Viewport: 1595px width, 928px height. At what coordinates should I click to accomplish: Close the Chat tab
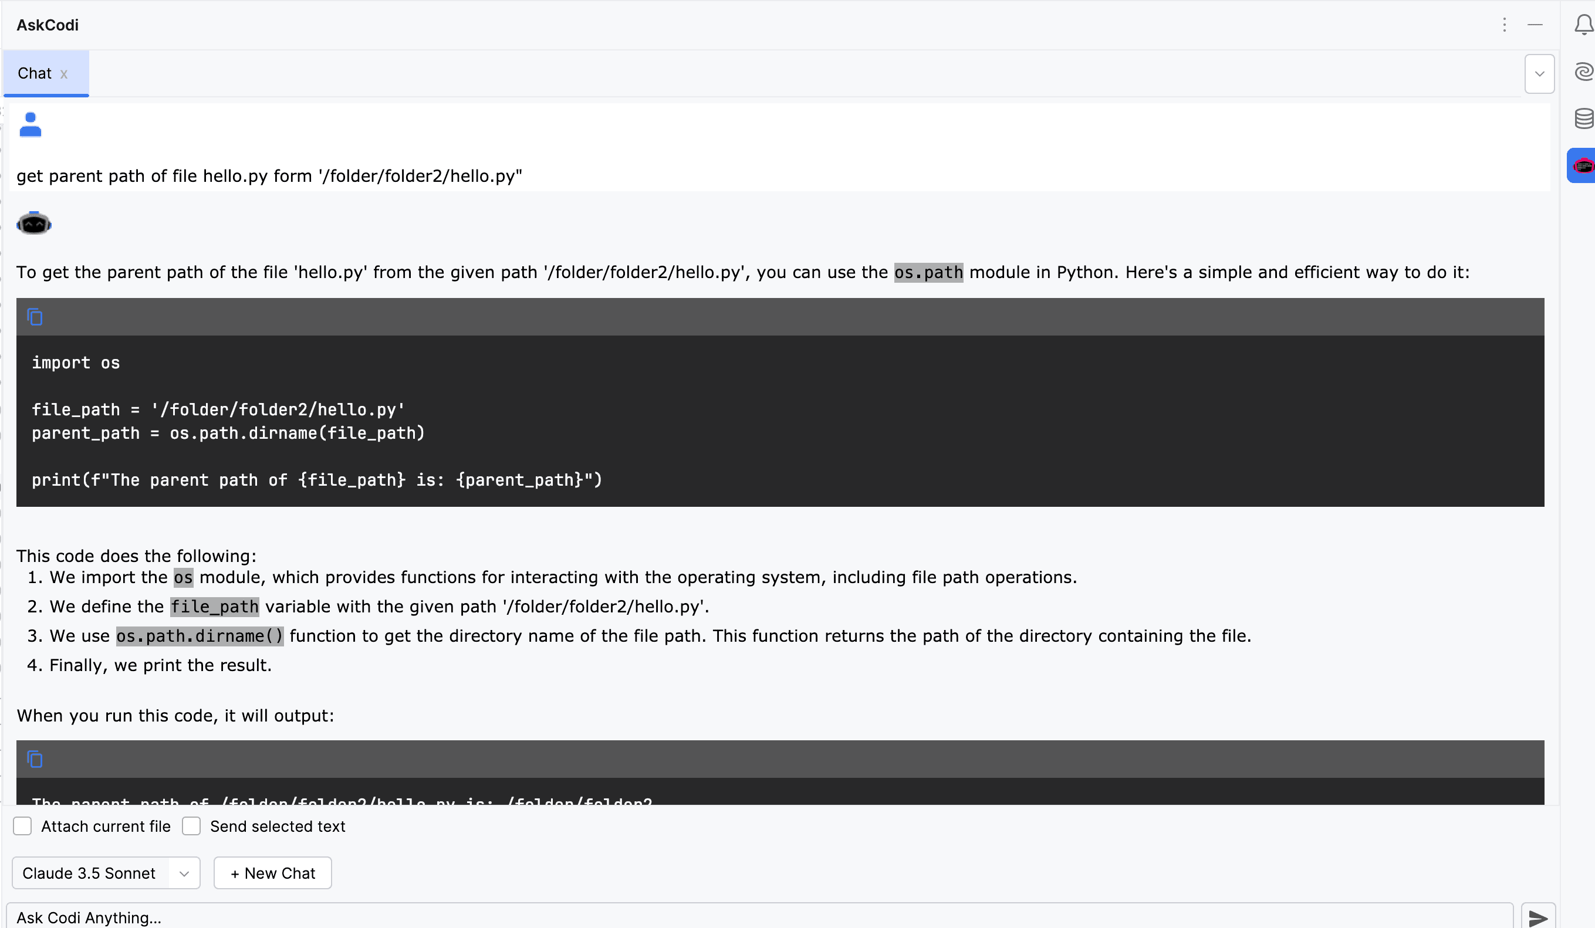pos(64,74)
